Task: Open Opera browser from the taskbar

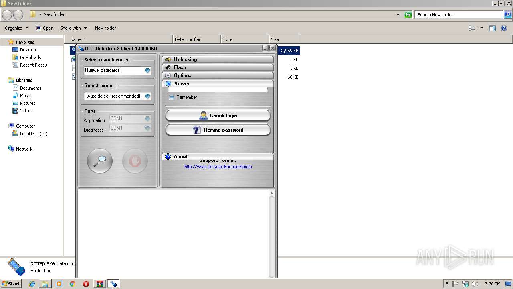Action: point(86,284)
